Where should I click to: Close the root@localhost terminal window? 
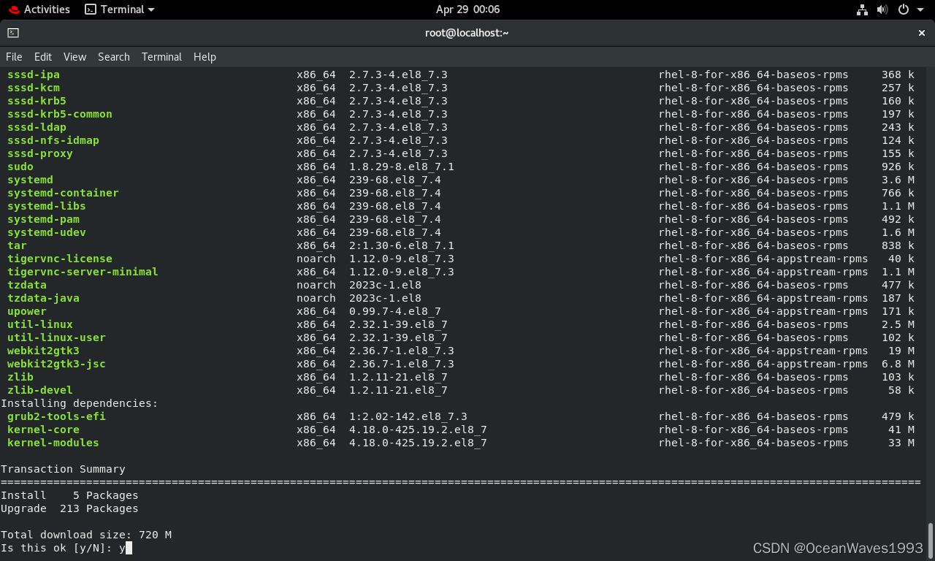tap(922, 33)
